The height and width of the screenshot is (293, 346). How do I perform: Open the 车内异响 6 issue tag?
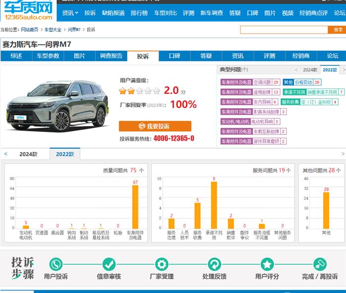[249, 102]
